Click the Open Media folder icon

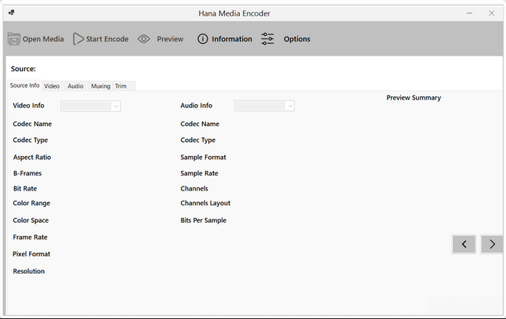click(14, 39)
